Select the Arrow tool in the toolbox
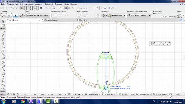Image resolution: width=185 pixels, height=104 pixels. tap(3, 21)
